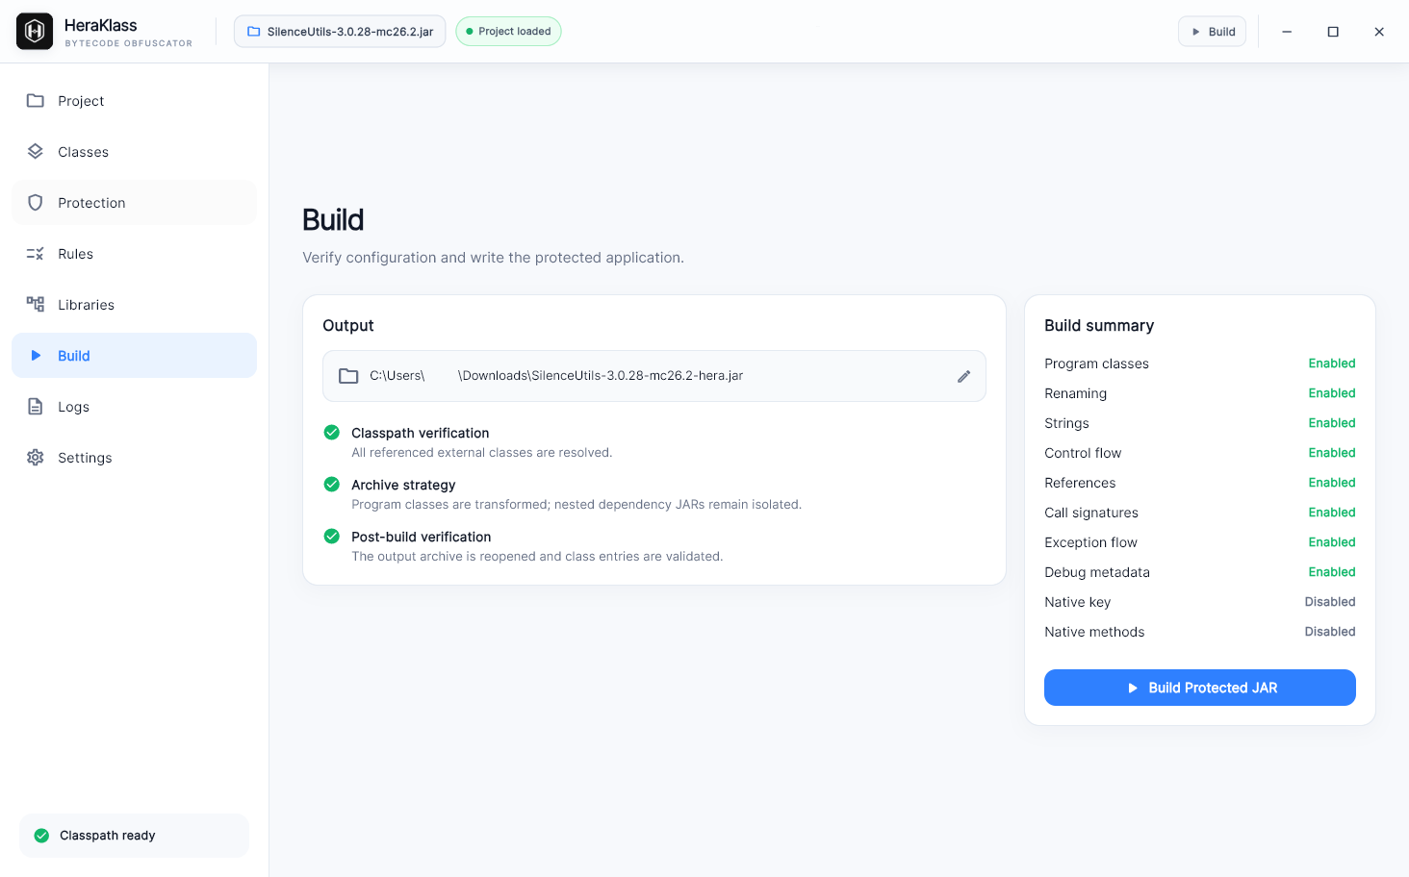The height and width of the screenshot is (877, 1409).
Task: Click the Classpath ready status indicator
Action: [x=134, y=836]
